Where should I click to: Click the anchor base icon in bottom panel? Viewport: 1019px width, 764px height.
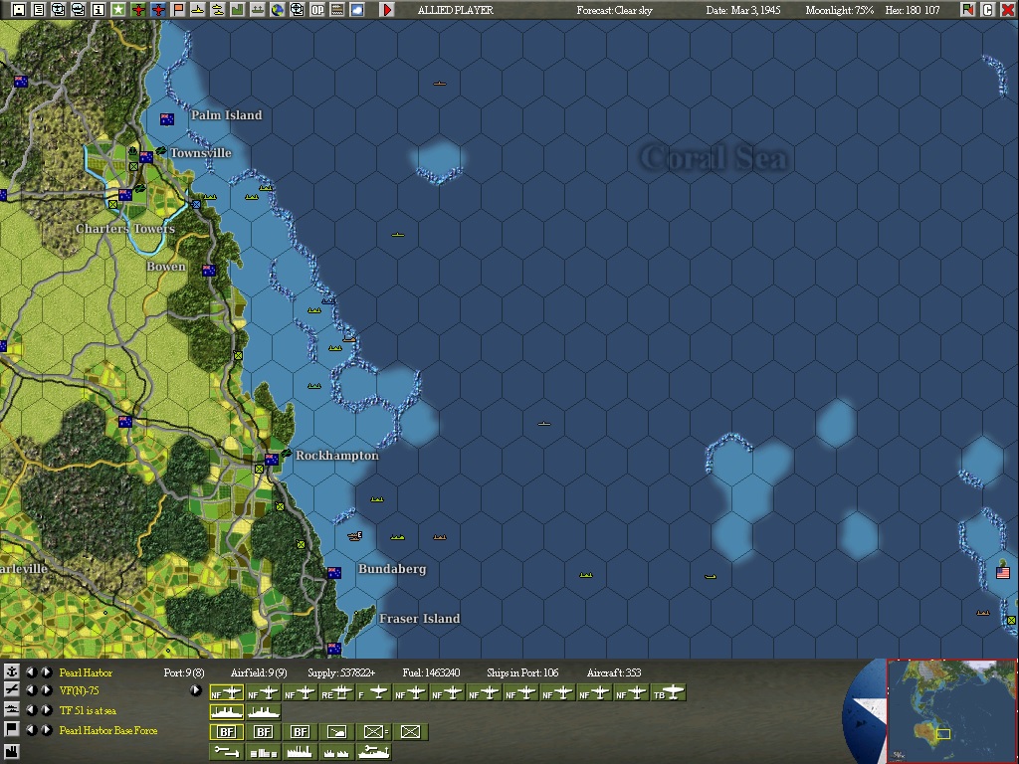(x=11, y=671)
